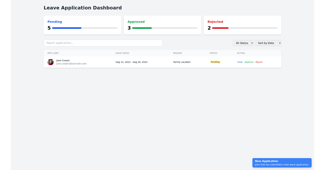
Task: Click the REASON column header
Action: 177,53
